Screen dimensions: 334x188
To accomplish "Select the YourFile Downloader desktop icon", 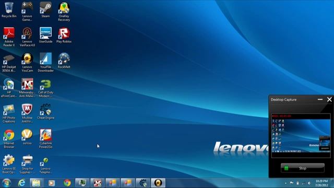I will (45, 62).
